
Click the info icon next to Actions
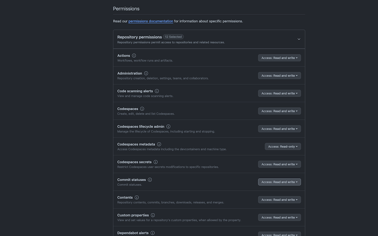point(134,56)
